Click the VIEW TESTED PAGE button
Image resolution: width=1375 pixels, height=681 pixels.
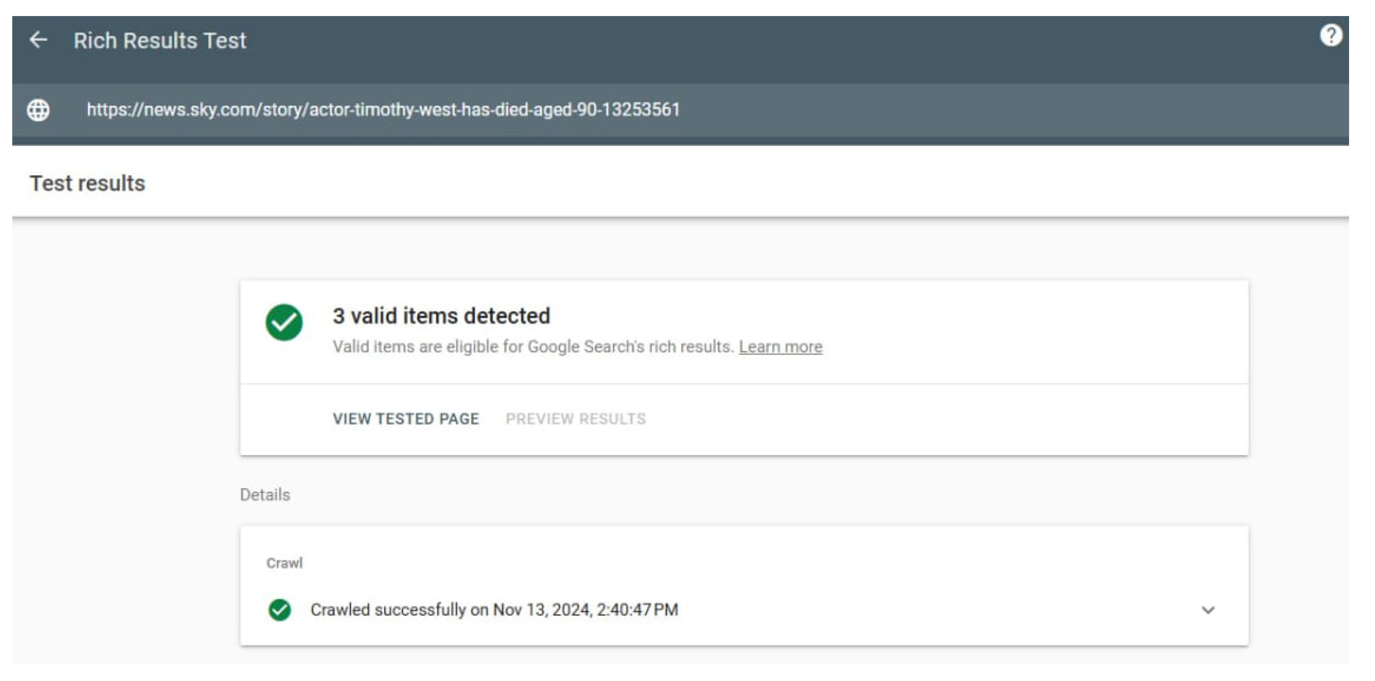pyautogui.click(x=406, y=419)
